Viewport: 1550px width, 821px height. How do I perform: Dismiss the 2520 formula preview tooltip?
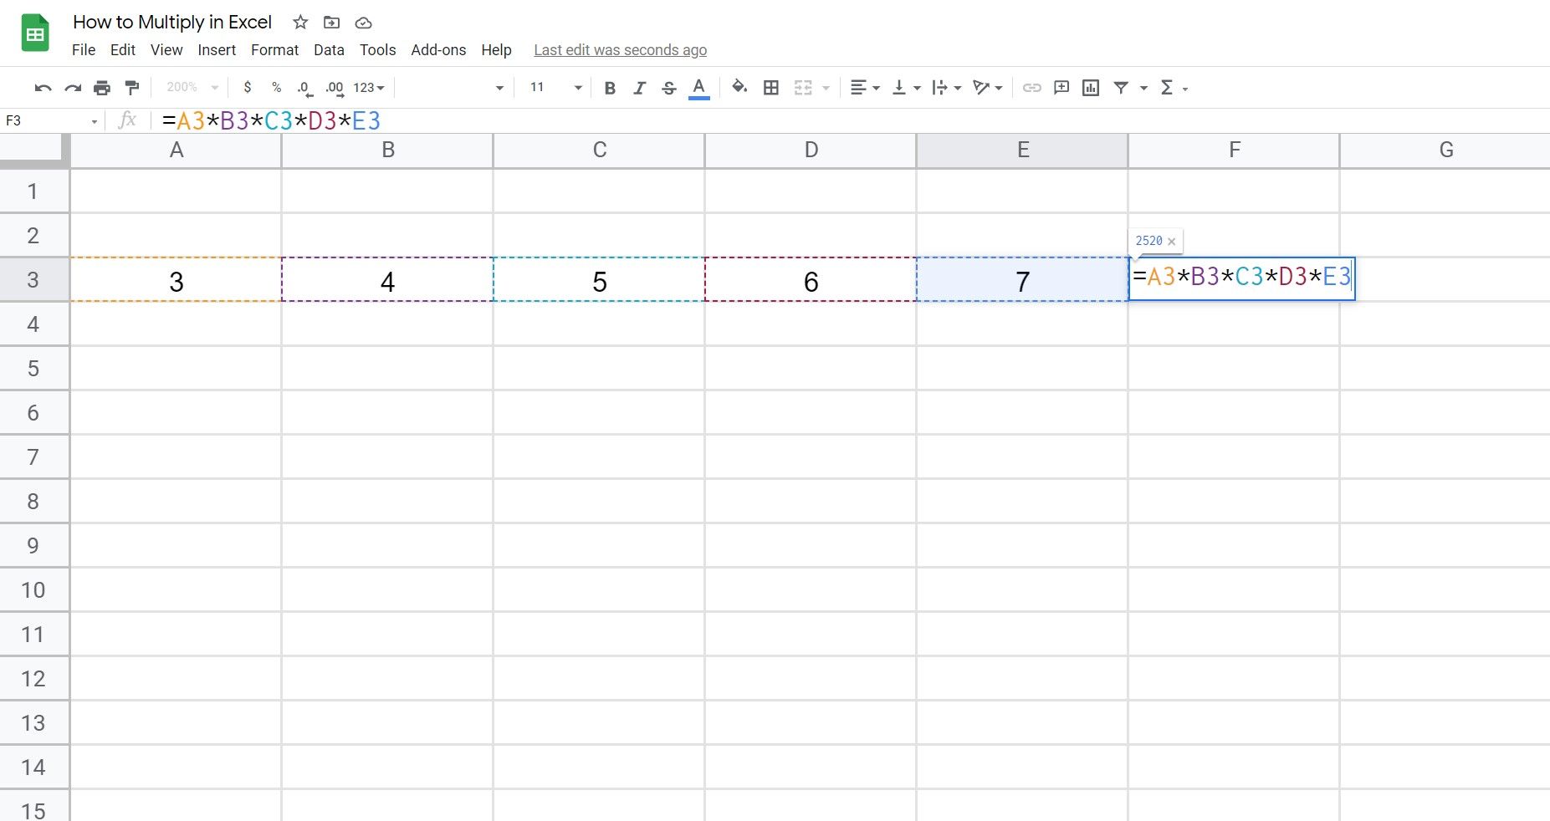click(x=1171, y=242)
